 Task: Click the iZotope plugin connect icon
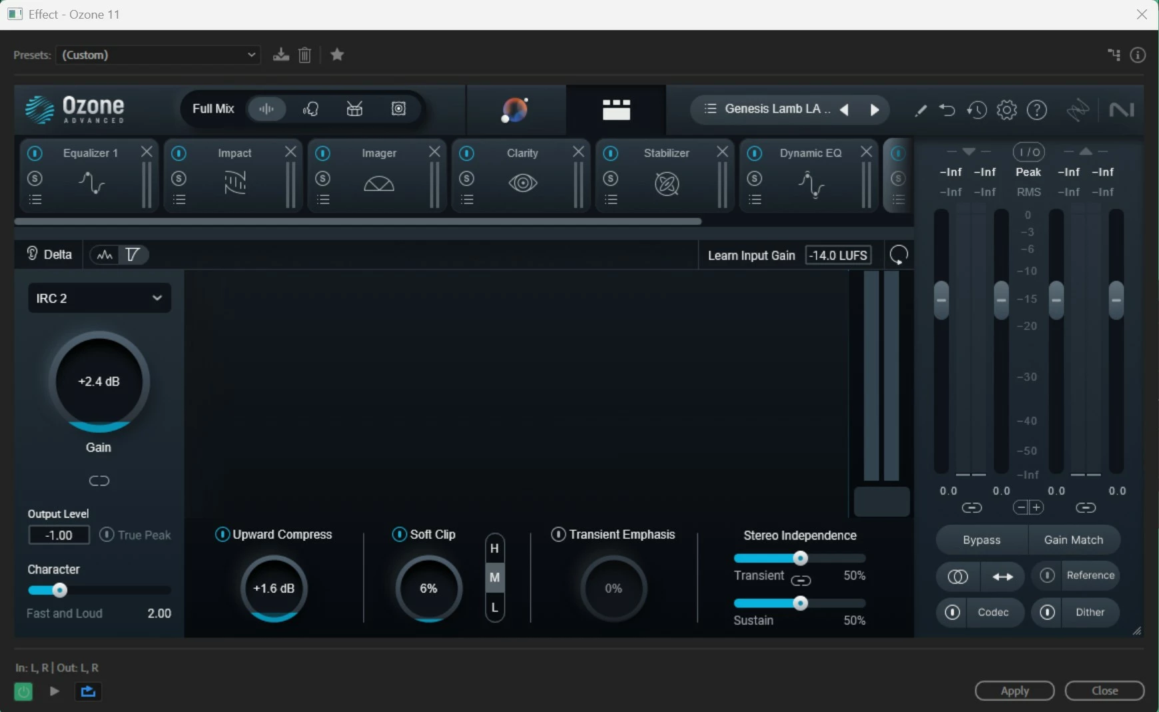pos(1078,110)
